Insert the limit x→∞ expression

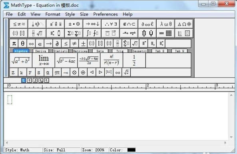[x=44, y=60]
